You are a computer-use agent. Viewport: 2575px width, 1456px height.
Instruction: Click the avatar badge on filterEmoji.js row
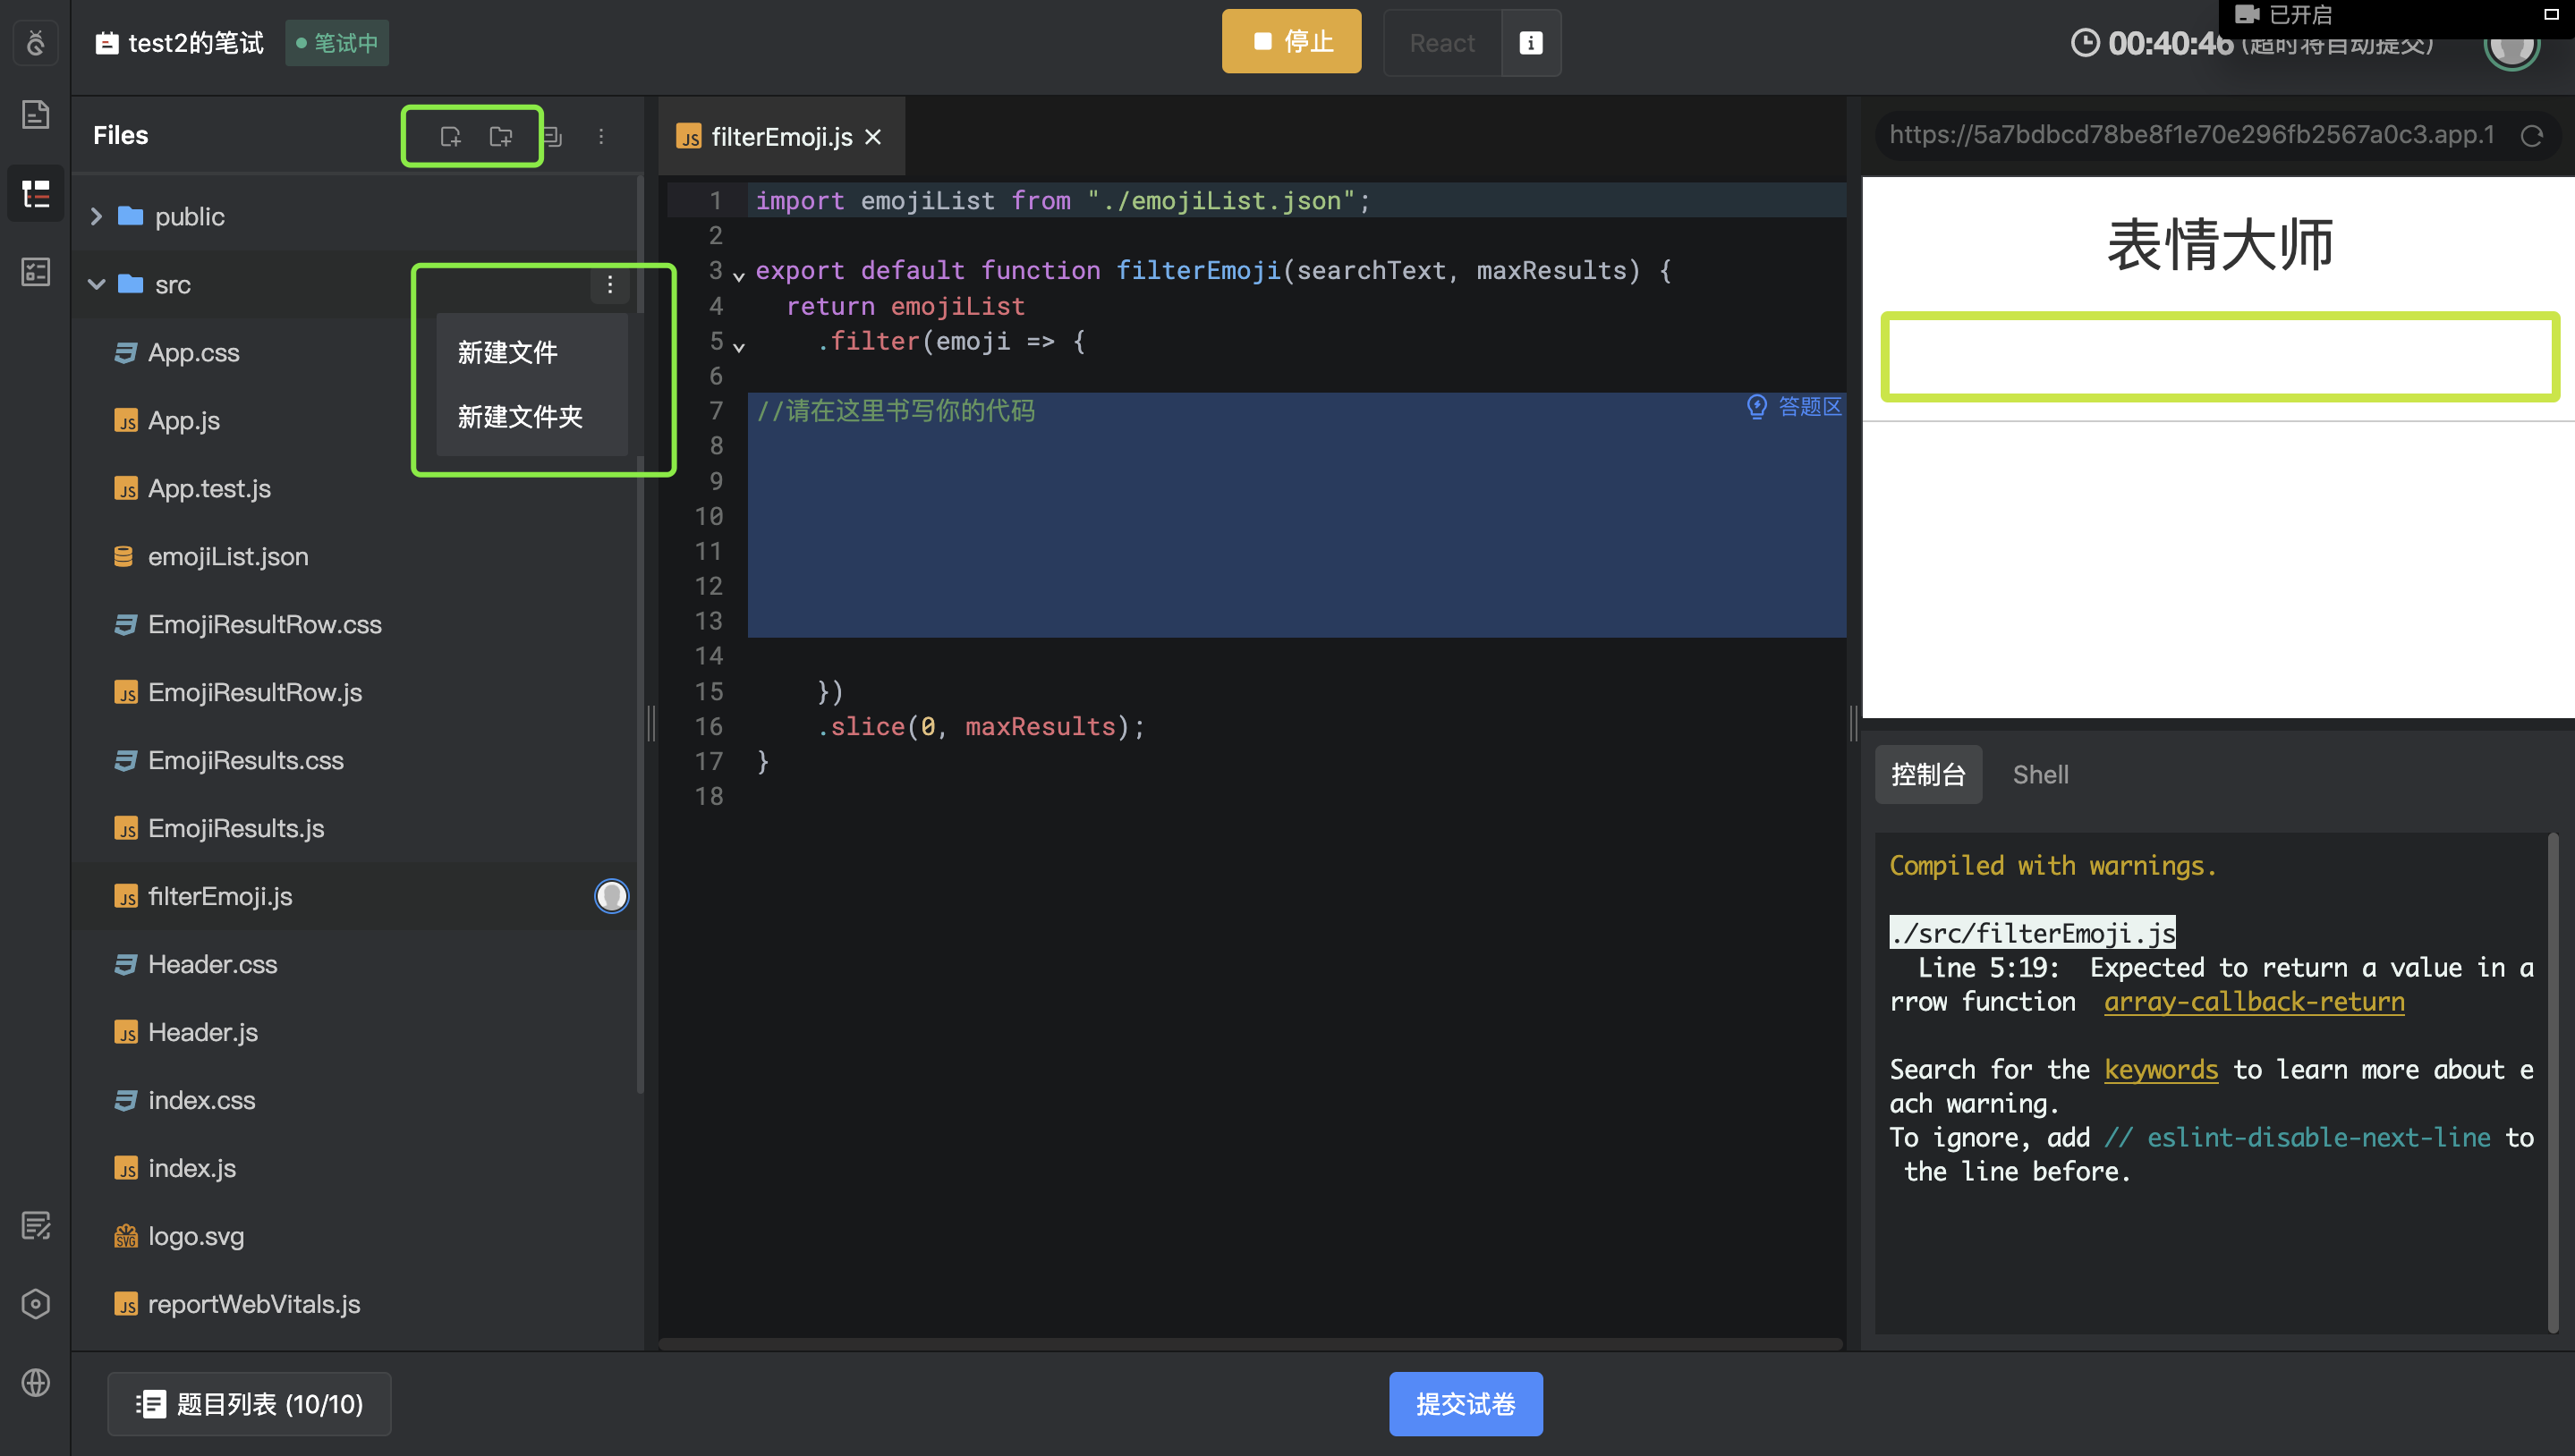click(x=611, y=896)
